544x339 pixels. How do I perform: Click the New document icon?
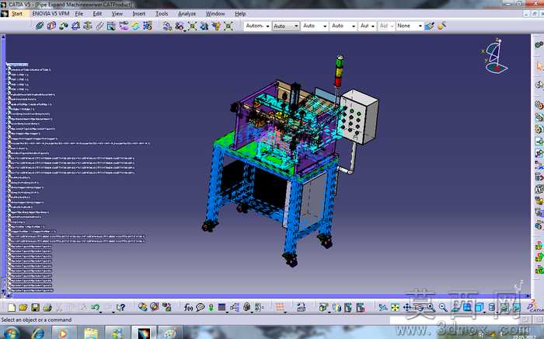point(12,307)
